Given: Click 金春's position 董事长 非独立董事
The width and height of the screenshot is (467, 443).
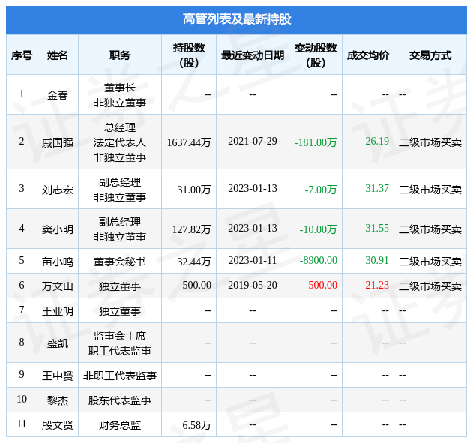Looking at the screenshot, I should tap(120, 95).
